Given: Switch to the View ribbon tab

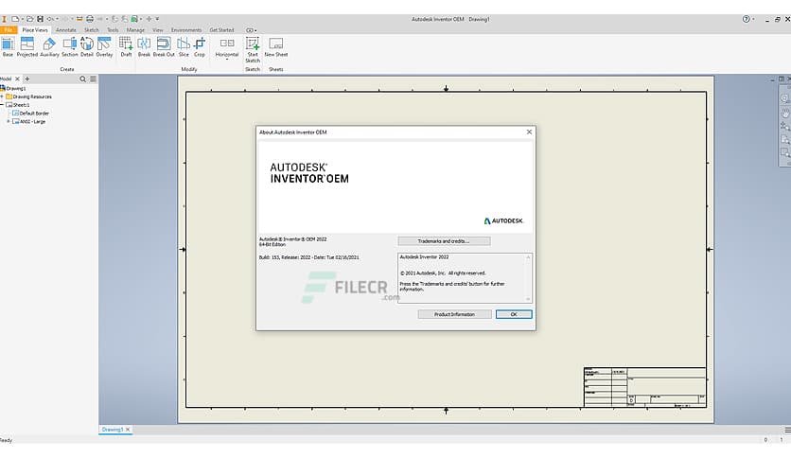Looking at the screenshot, I should click(x=158, y=30).
